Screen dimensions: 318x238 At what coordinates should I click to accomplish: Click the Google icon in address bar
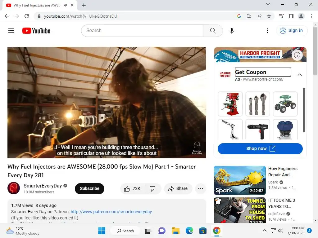tap(239, 16)
